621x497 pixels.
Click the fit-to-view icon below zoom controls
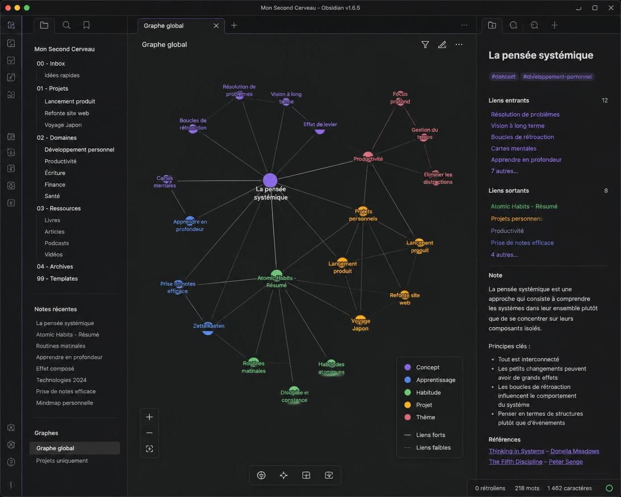(x=149, y=449)
